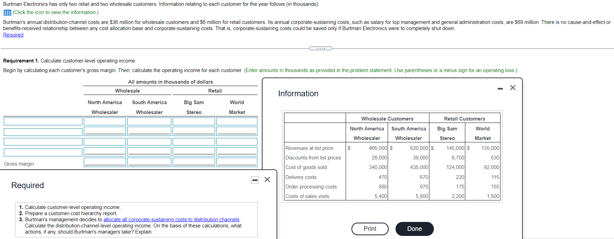The image size is (614, 239).
Task: Select third row label input field
Action: tap(43, 142)
